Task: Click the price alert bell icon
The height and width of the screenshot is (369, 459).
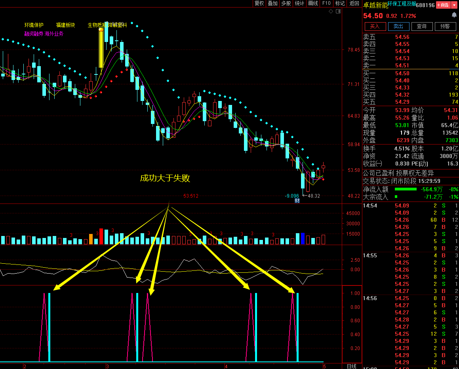Action: [454, 15]
